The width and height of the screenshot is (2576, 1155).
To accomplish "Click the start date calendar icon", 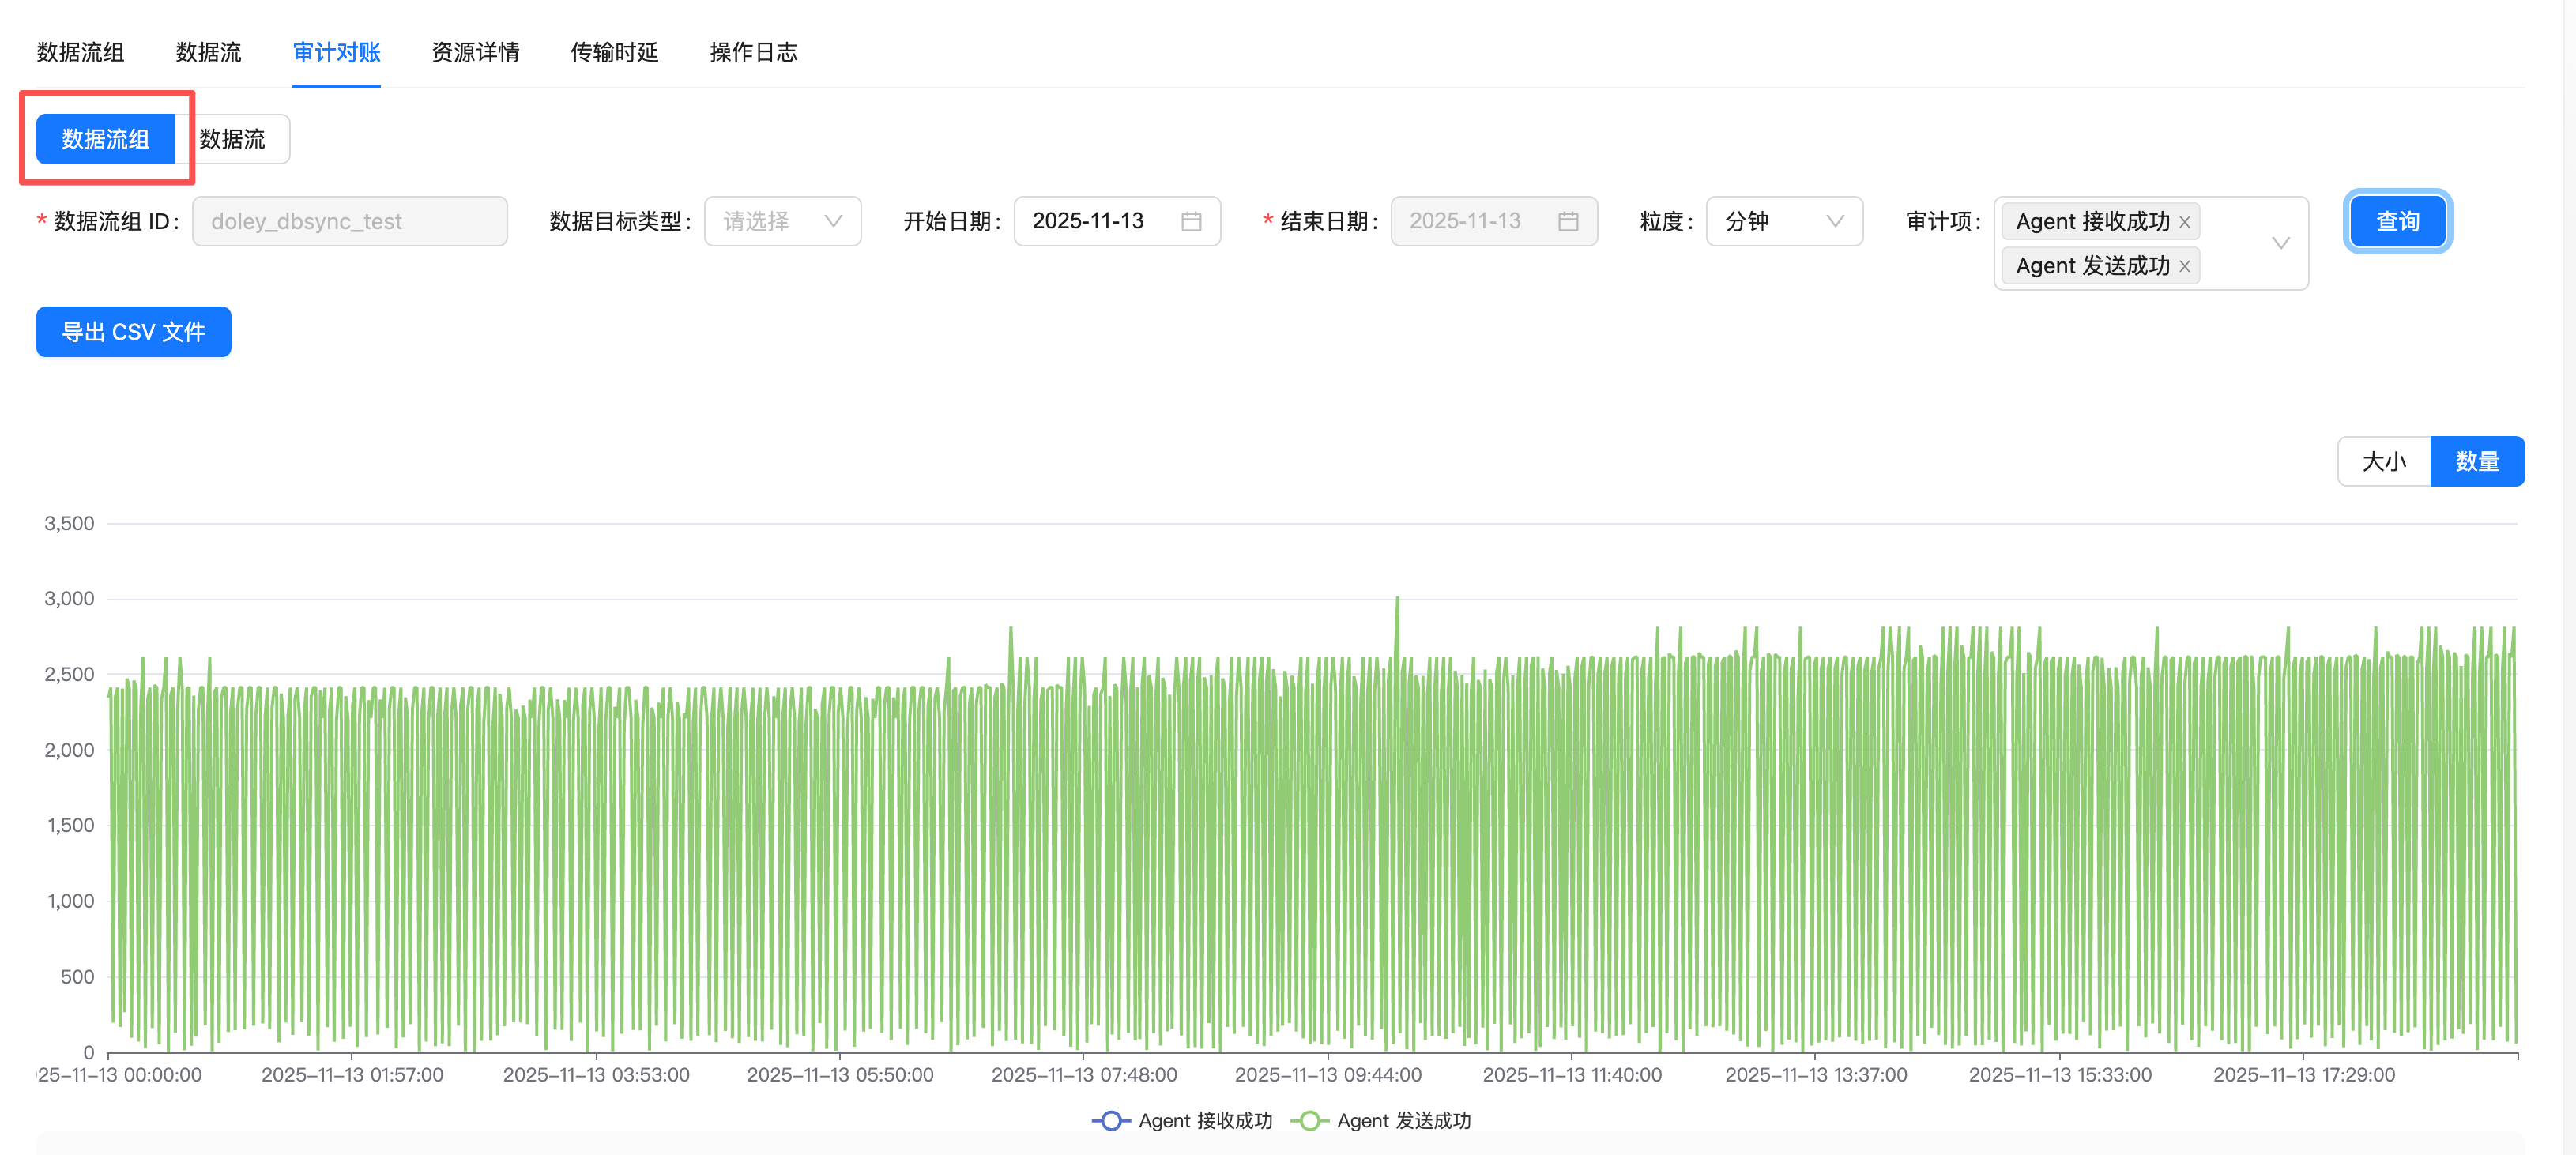I will [x=1190, y=221].
